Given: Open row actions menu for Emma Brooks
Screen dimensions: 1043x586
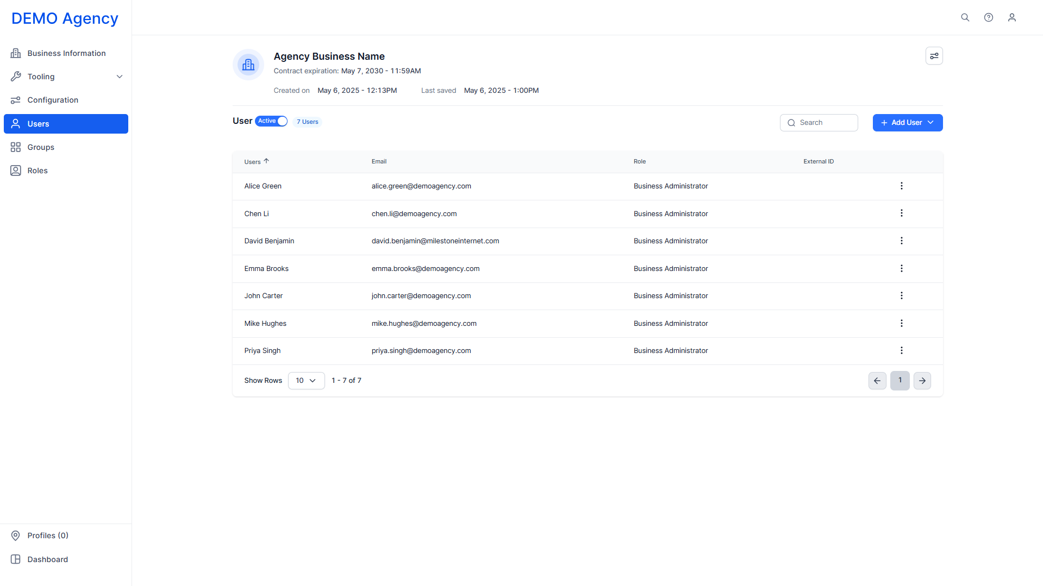Looking at the screenshot, I should 901,268.
